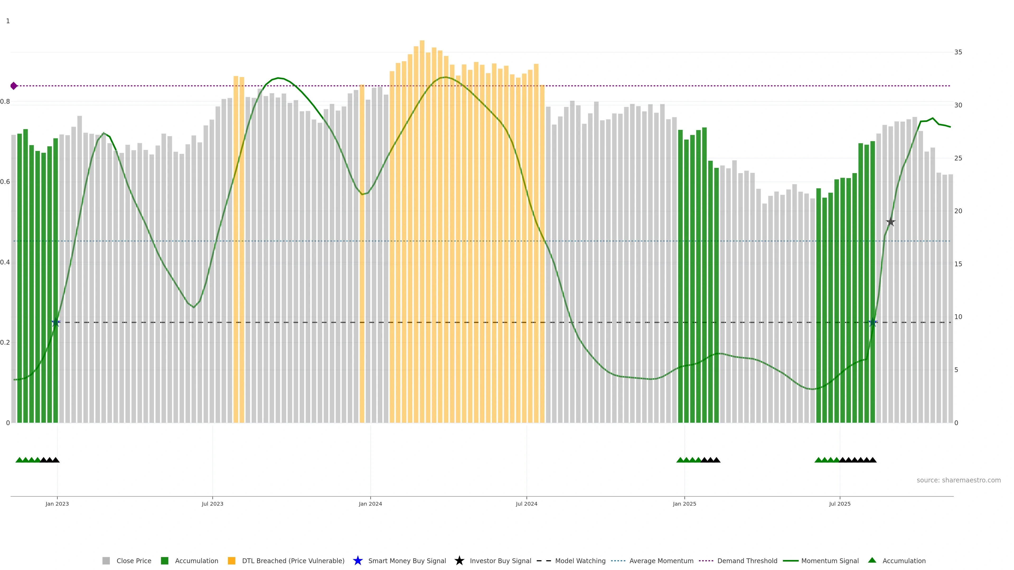Toggle Momentum Signal legend label
The width and height of the screenshot is (1014, 570).
point(829,560)
